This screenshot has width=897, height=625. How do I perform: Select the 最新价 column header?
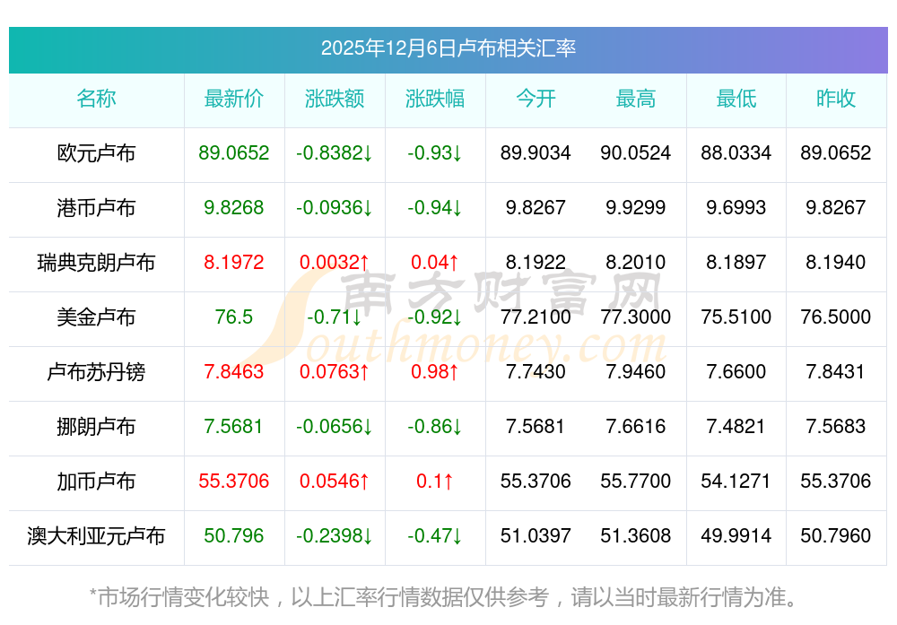click(234, 99)
